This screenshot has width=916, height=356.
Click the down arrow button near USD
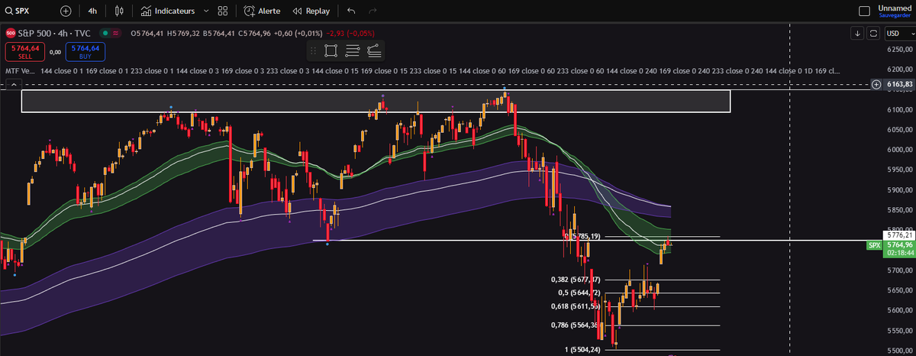click(x=858, y=33)
